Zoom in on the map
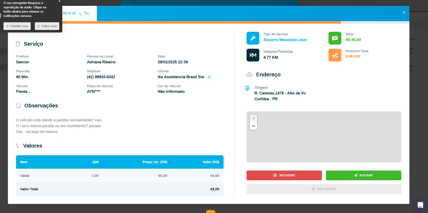The height and width of the screenshot is (213, 428). tap(253, 118)
